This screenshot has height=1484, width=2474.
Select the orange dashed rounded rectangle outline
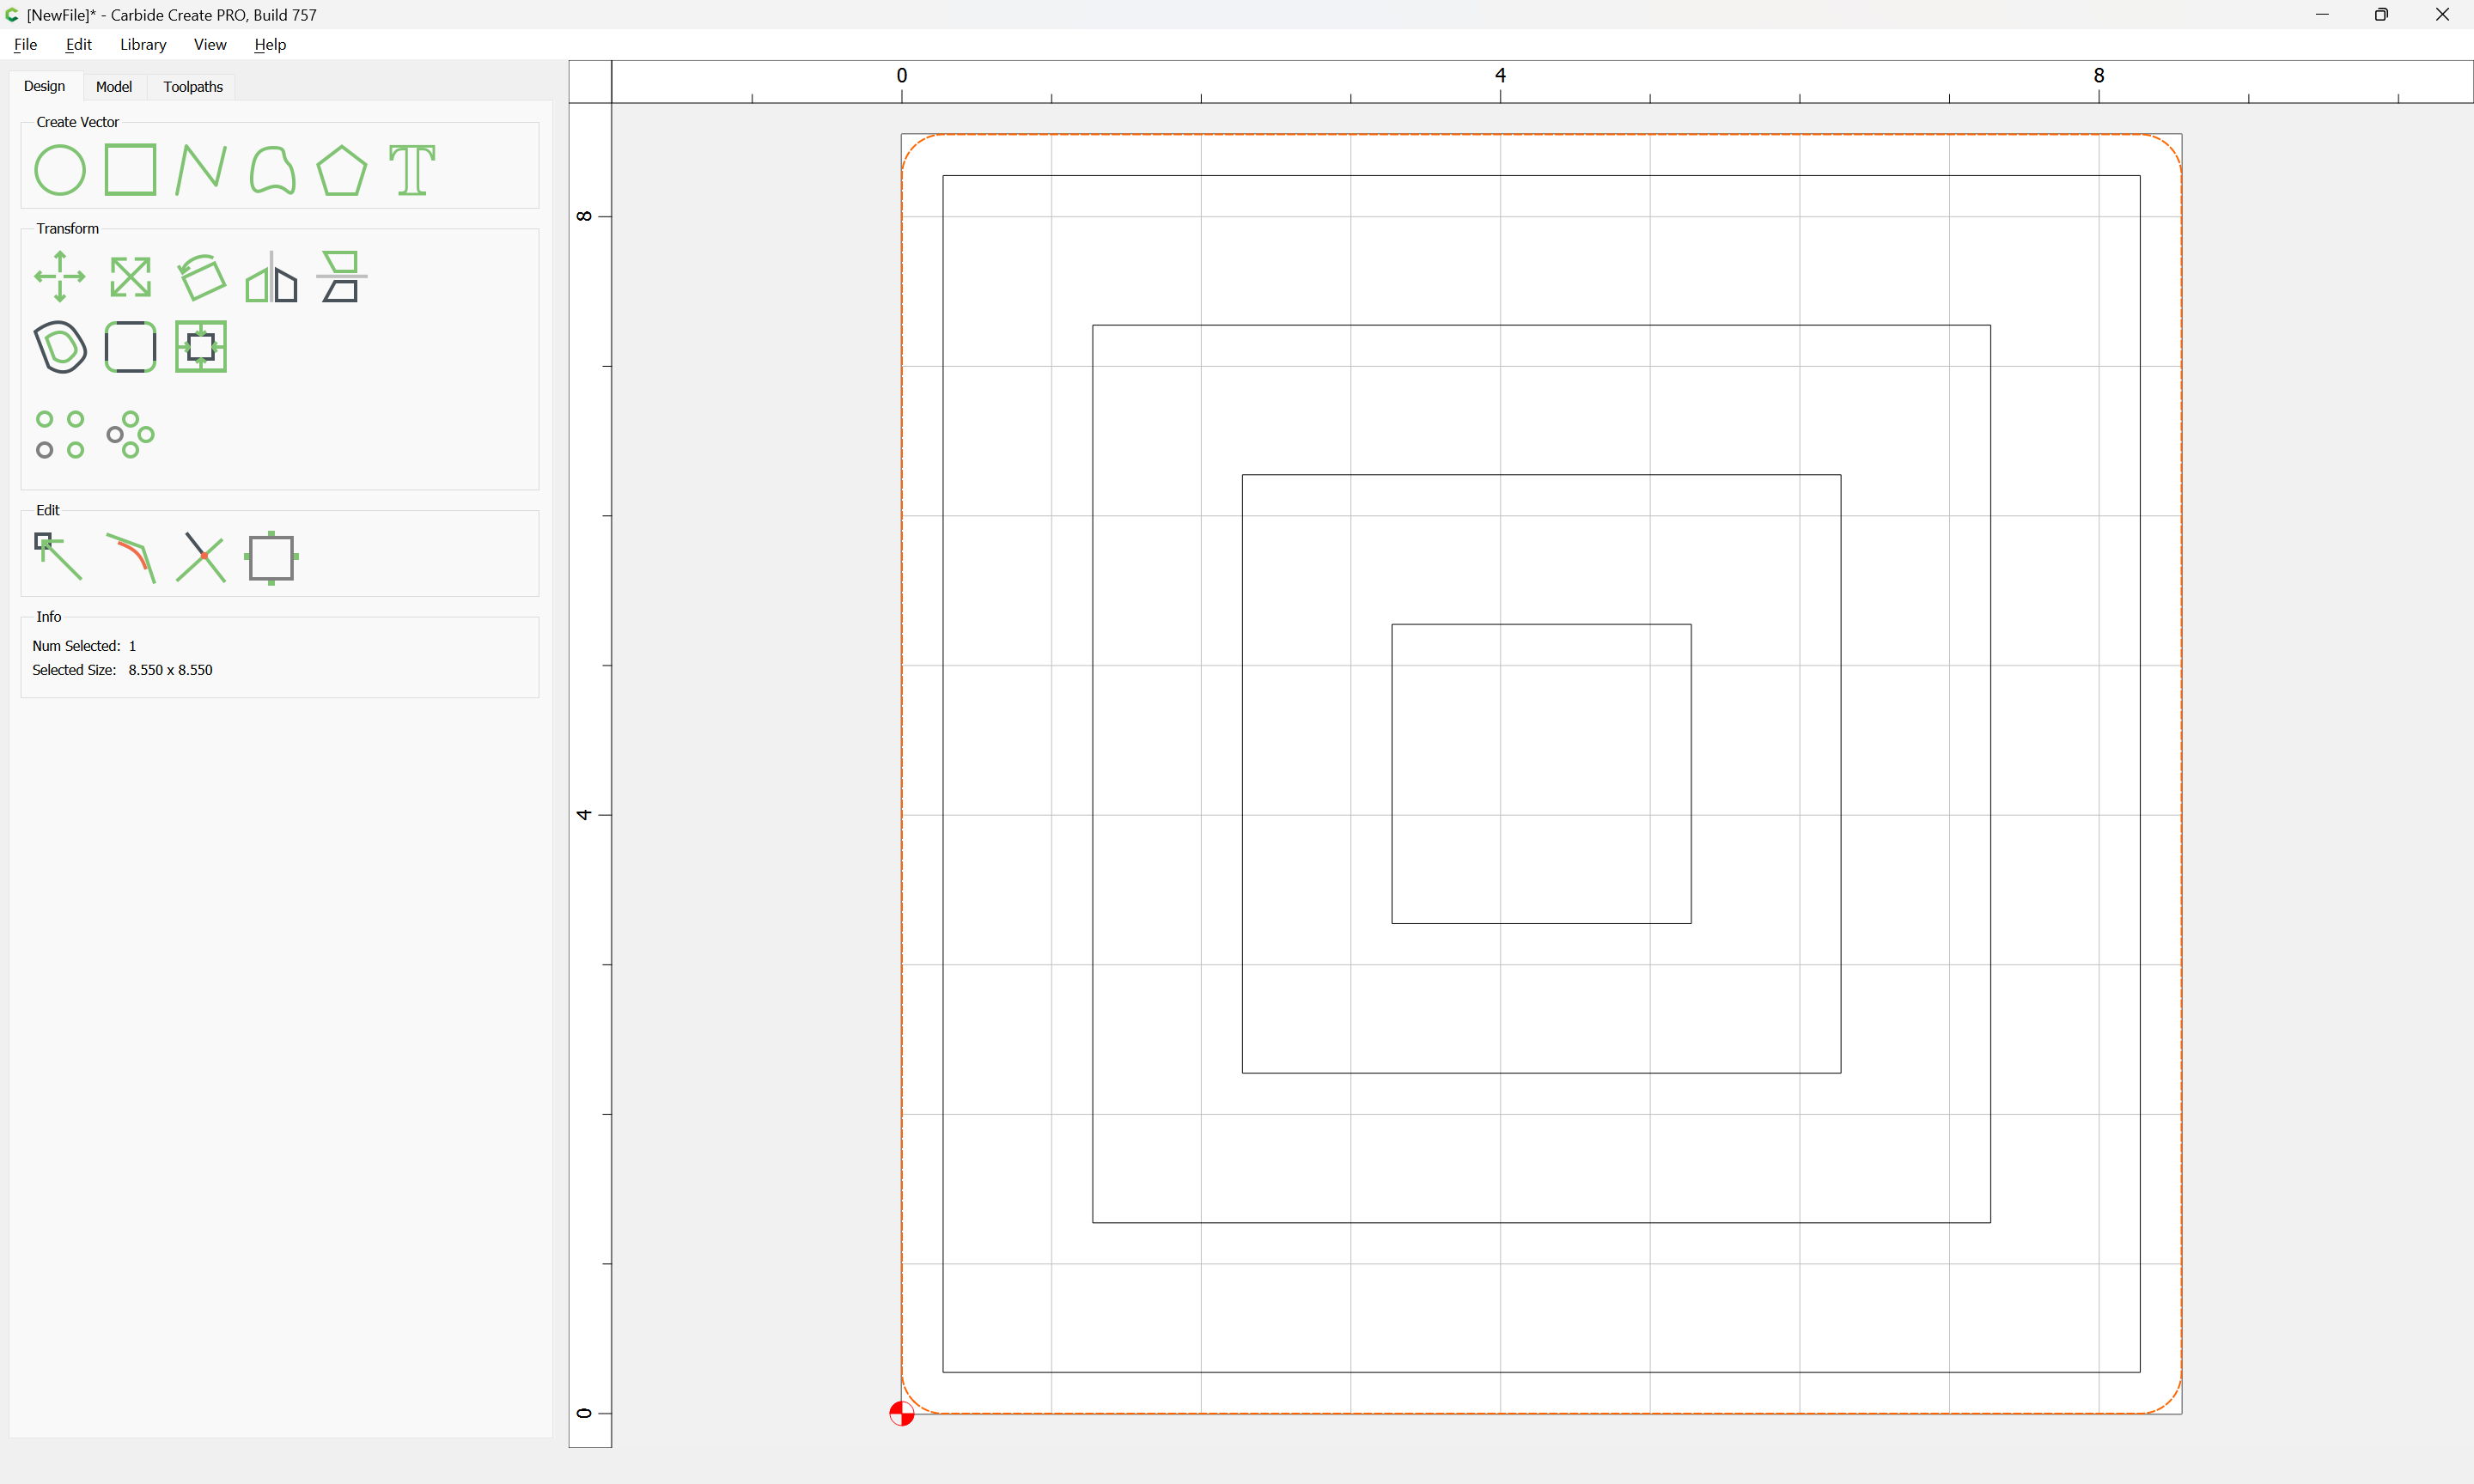click(x=1541, y=135)
